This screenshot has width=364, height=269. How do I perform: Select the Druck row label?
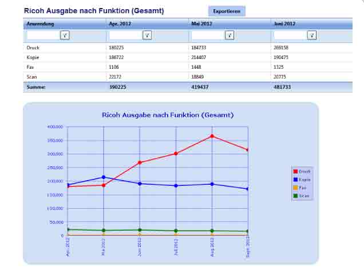tap(33, 48)
